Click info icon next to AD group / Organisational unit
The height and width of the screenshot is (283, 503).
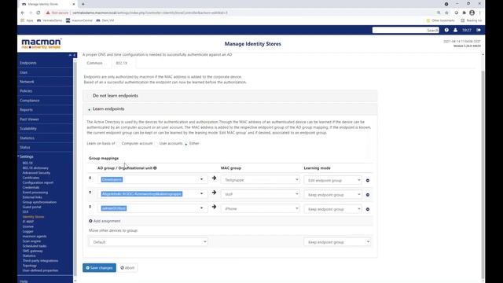(155, 167)
